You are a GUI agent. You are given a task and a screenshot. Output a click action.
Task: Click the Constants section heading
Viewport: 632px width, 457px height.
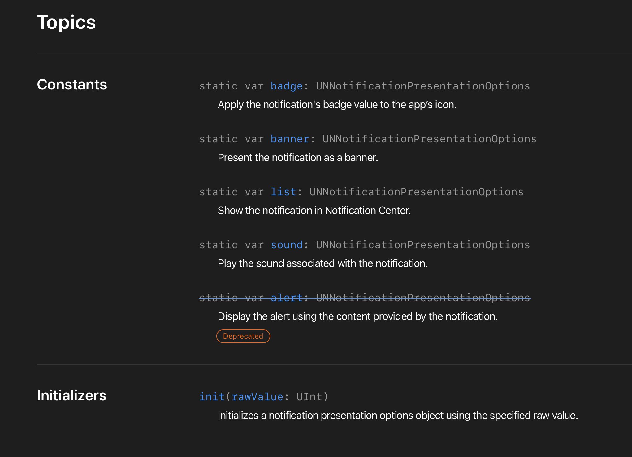click(x=72, y=85)
